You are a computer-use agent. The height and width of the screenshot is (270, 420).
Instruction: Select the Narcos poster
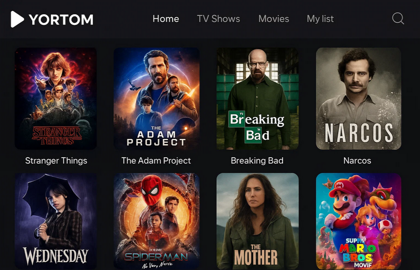(359, 99)
